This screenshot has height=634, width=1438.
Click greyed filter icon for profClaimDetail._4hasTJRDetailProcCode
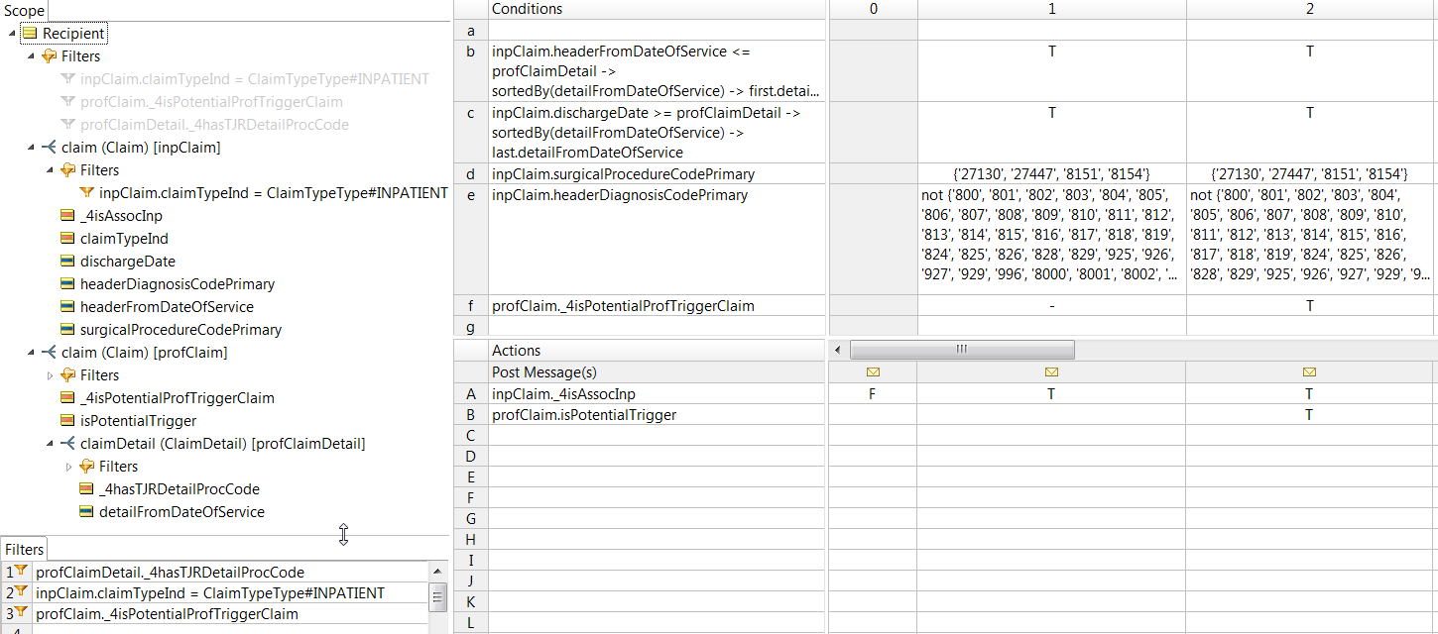point(67,125)
